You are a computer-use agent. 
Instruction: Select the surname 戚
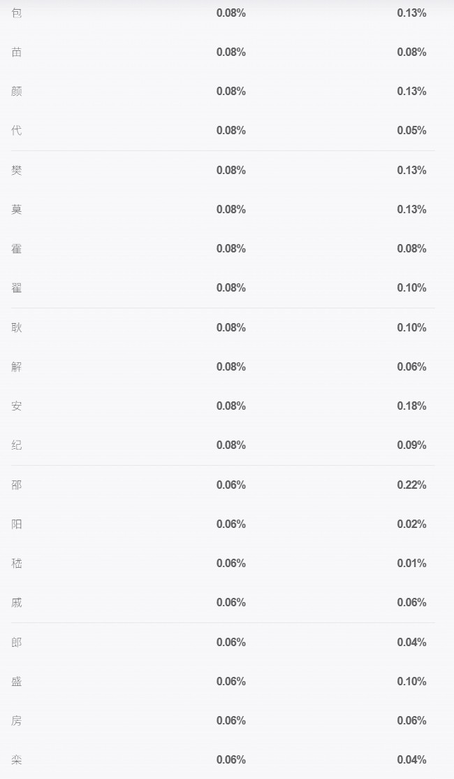click(16, 603)
